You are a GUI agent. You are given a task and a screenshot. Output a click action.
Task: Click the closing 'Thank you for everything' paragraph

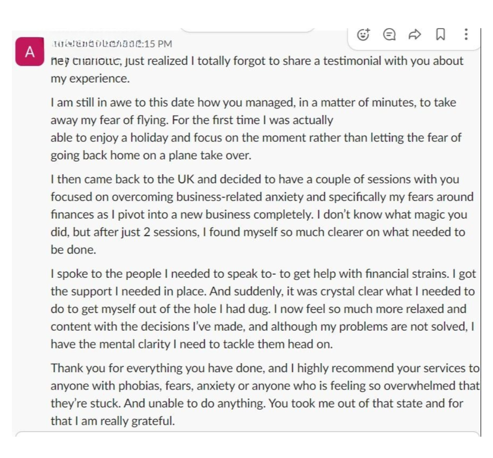(x=265, y=395)
